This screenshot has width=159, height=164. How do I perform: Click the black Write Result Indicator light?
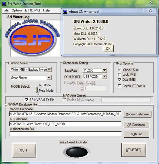pyautogui.click(x=77, y=152)
